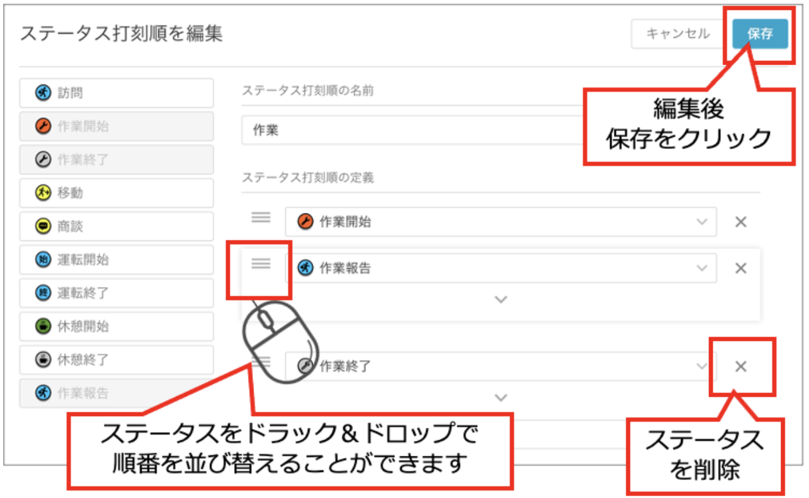Click the grey wrench icon in left 作業終了
Screen dimensions: 809x498
coord(43,160)
